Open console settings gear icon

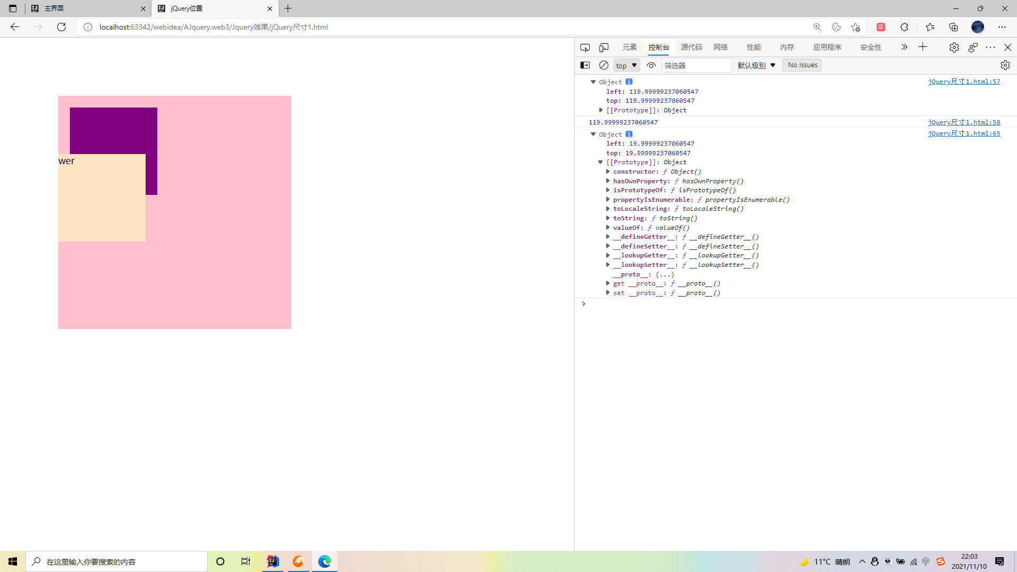1005,65
